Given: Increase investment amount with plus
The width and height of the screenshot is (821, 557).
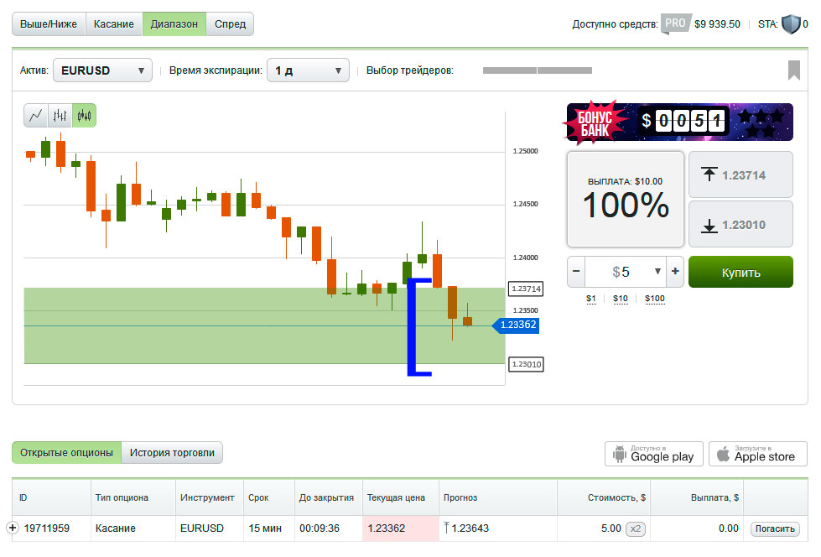Looking at the screenshot, I should point(675,272).
